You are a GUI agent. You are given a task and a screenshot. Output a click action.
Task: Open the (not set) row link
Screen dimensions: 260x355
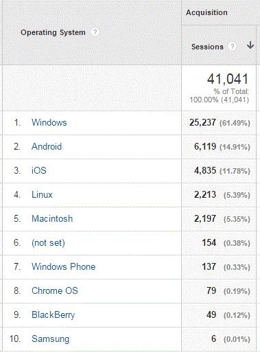48,242
